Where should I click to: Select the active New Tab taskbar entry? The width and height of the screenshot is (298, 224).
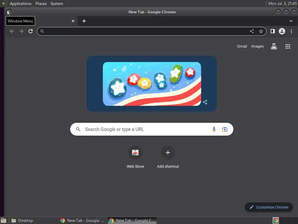pyautogui.click(x=132, y=220)
